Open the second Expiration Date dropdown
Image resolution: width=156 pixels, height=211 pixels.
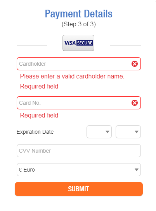tap(128, 132)
